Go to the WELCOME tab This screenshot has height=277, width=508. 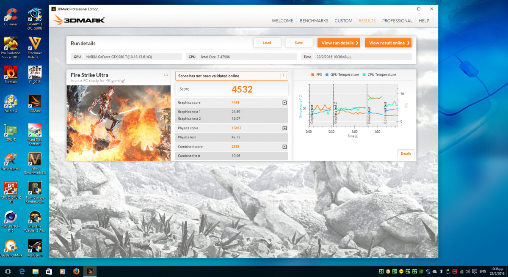coord(282,21)
